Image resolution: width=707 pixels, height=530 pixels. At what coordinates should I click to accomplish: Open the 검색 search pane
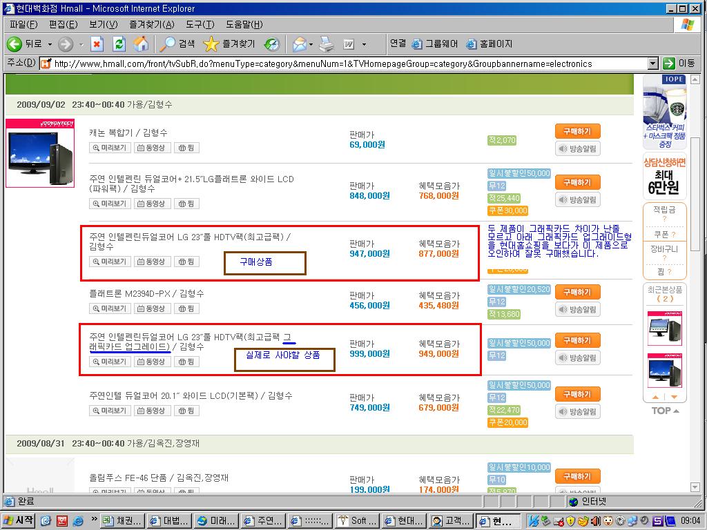click(177, 43)
